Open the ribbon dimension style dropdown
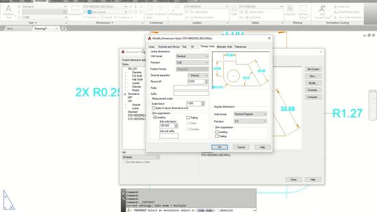This screenshot has width=377, height=212. [105, 6]
